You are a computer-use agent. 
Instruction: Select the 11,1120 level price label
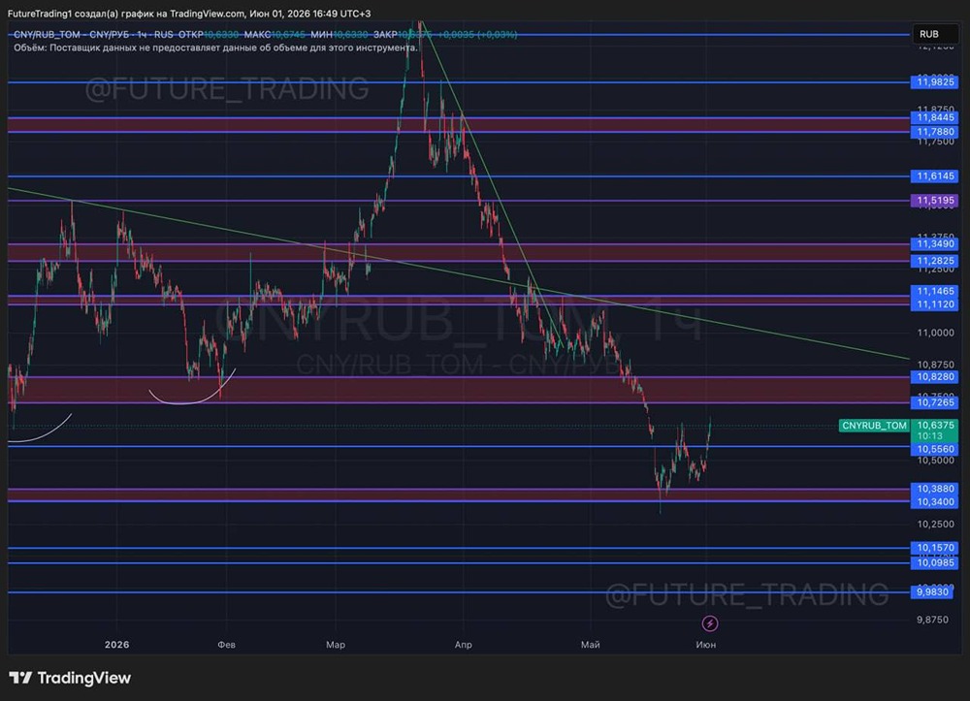(x=935, y=304)
